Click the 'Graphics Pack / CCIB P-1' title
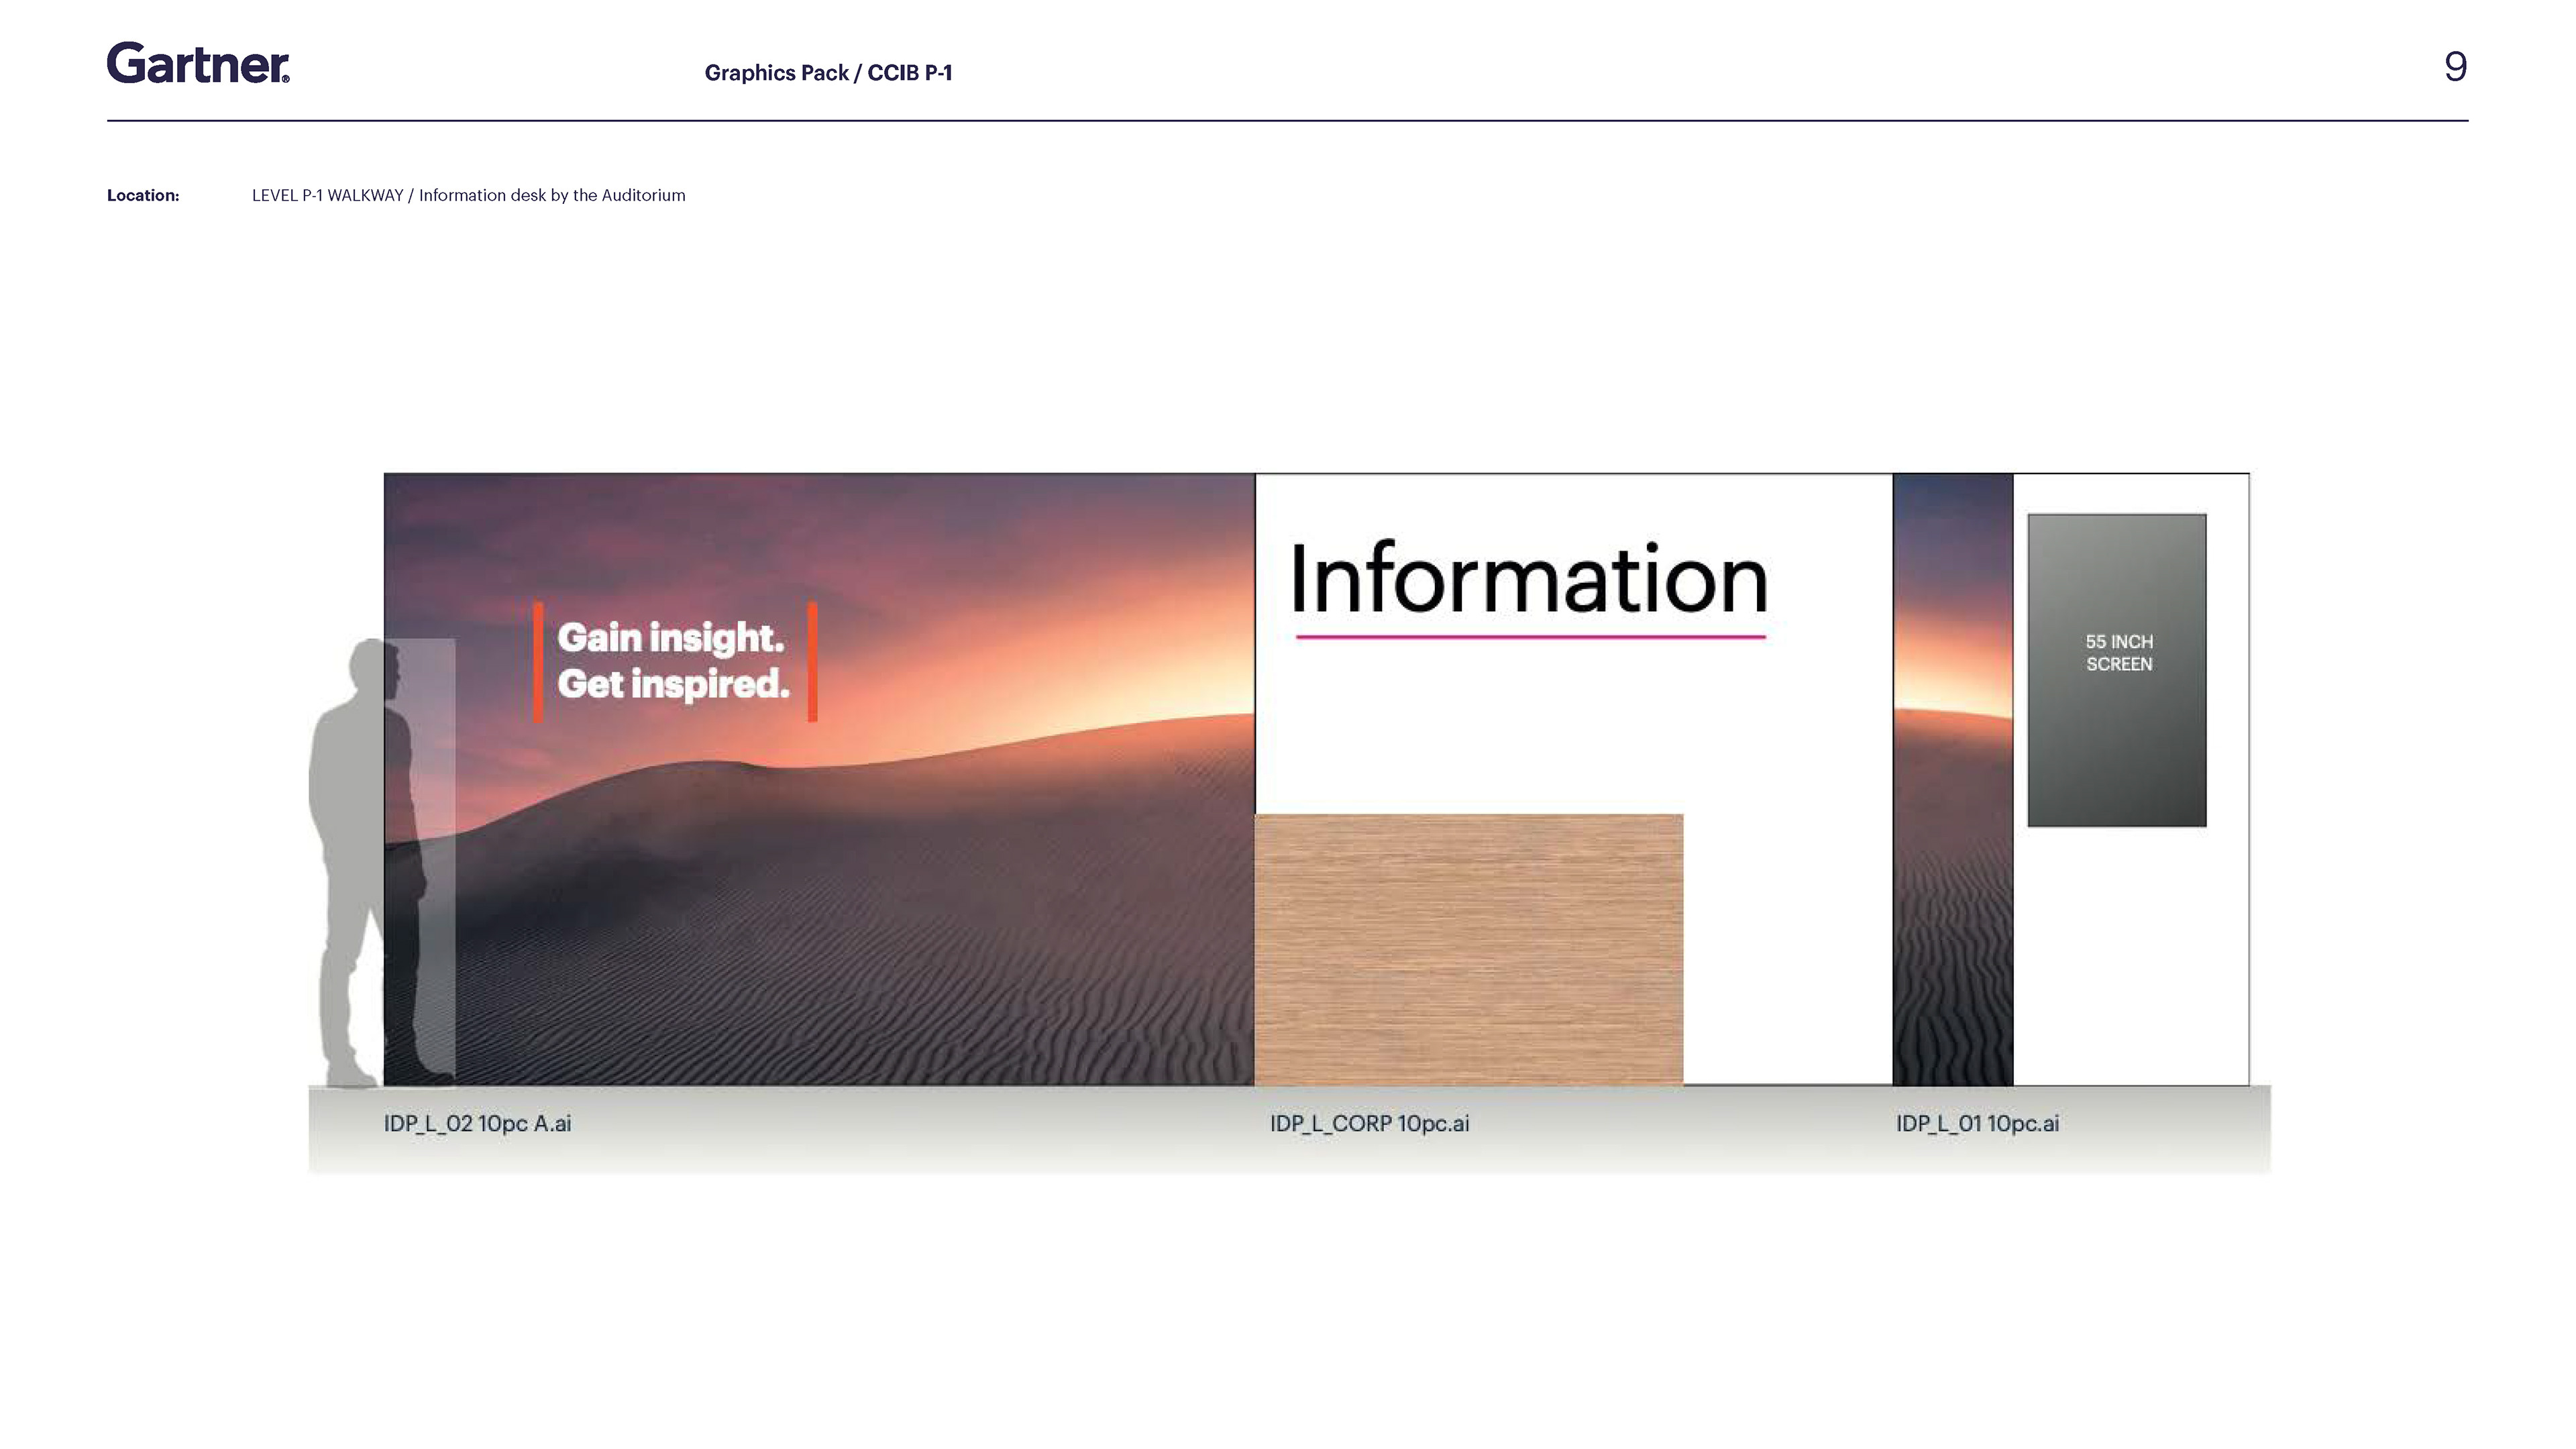The height and width of the screenshot is (1449, 2576). point(828,73)
